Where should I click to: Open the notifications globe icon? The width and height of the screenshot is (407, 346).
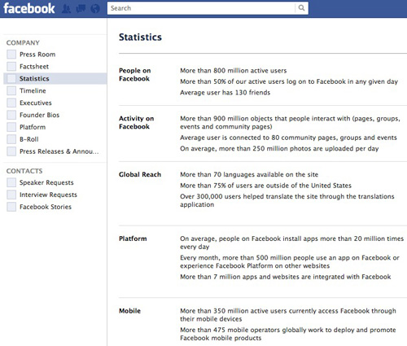[95, 9]
